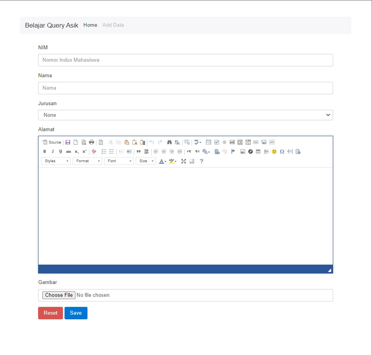
Task: Open the Format dropdown
Action: [x=87, y=161]
